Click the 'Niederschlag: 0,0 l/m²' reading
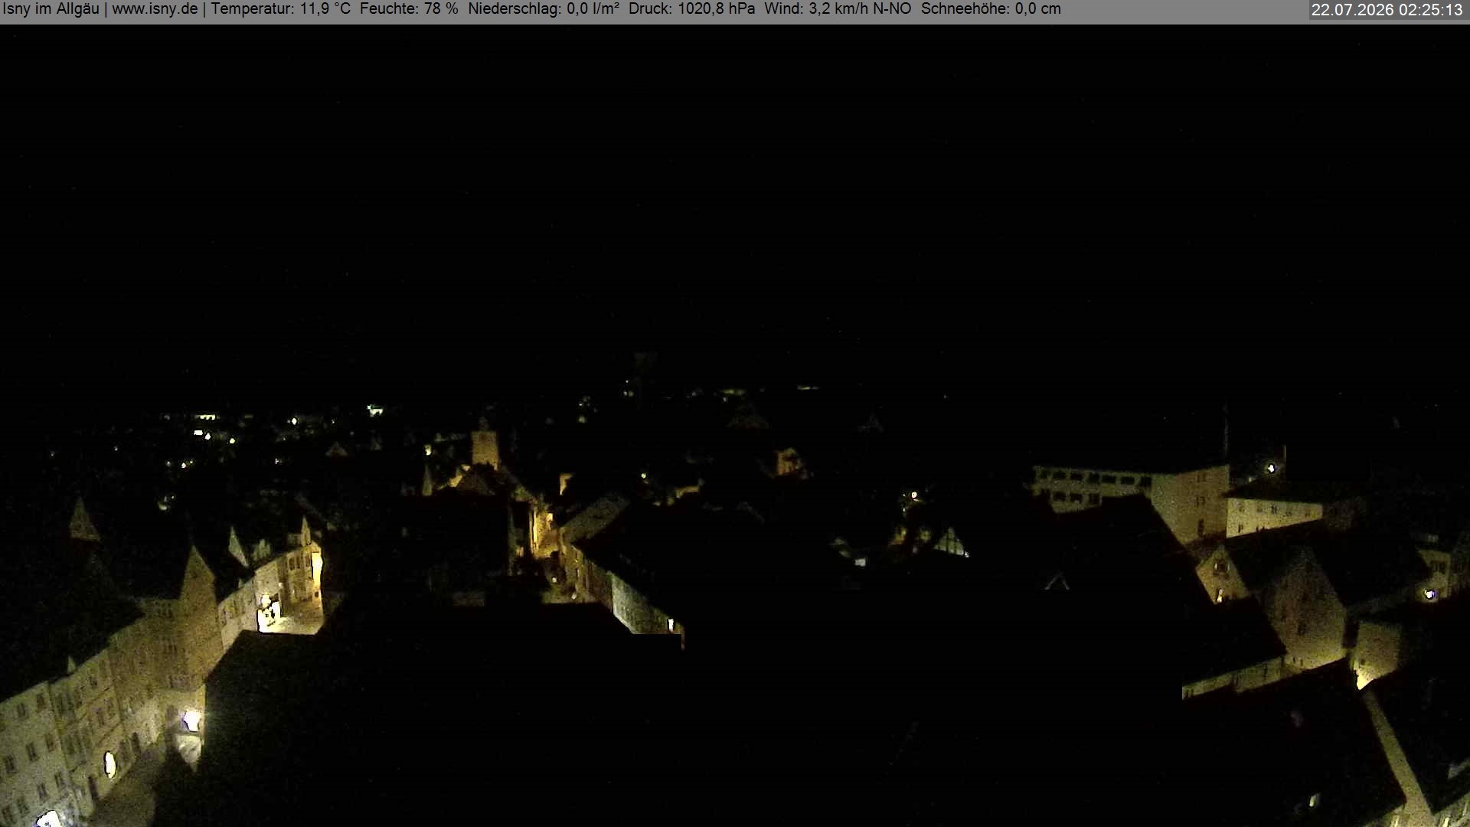Viewport: 1470px width, 827px height. 544,10
